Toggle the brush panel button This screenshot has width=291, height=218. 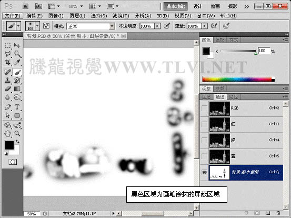[46, 26]
